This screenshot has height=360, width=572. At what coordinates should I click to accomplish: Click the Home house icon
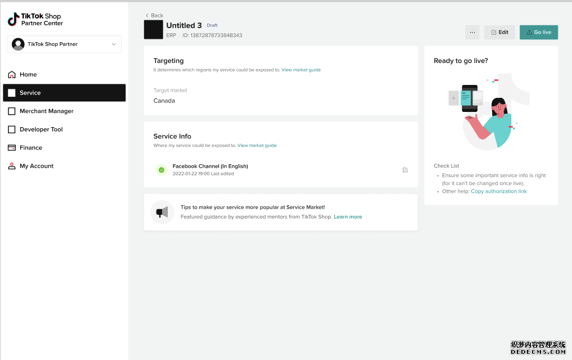pyautogui.click(x=12, y=75)
